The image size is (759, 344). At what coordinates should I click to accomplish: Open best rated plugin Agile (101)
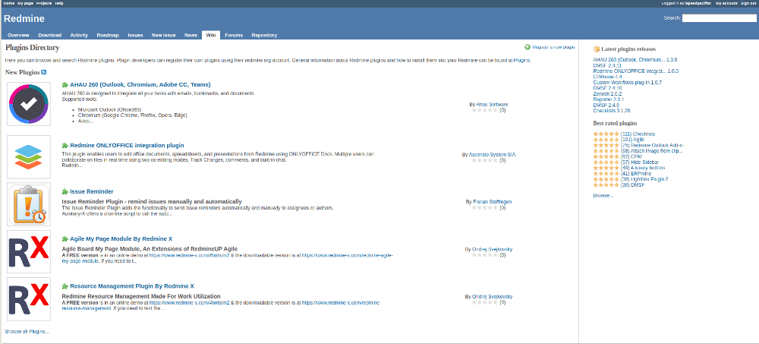click(x=638, y=140)
